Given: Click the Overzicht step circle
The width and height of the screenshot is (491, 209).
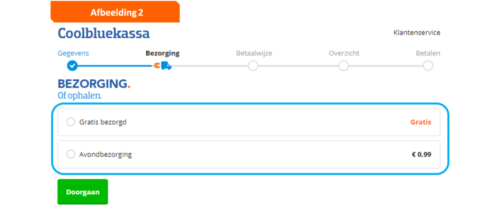Looking at the screenshot, I should click(x=343, y=66).
